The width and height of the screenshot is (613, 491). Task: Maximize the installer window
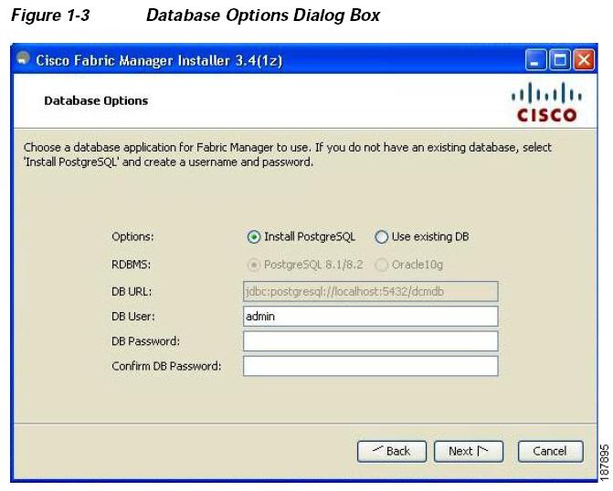point(559,60)
